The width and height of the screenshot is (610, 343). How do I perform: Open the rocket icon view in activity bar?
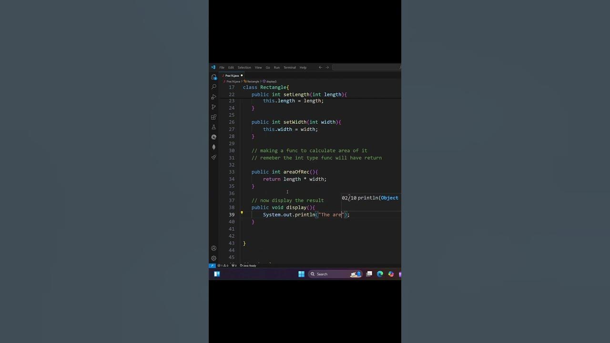(x=213, y=157)
